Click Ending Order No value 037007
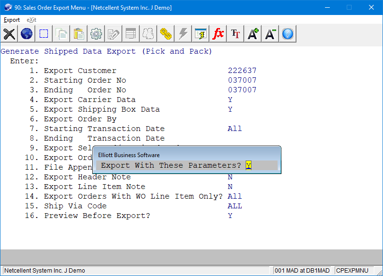Screen dimensions: 383x276 click(242, 90)
